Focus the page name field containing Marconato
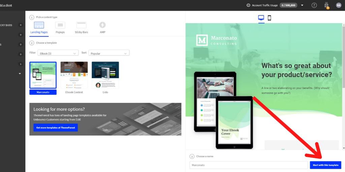 pyautogui.click(x=249, y=165)
